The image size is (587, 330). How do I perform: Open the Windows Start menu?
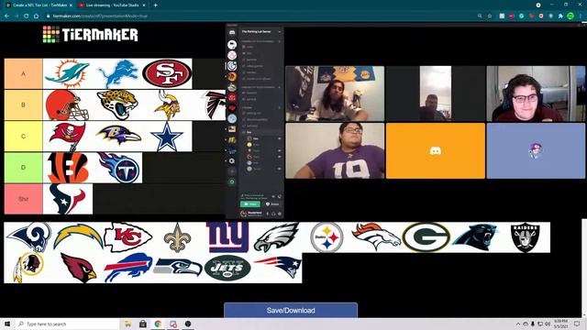7,324
